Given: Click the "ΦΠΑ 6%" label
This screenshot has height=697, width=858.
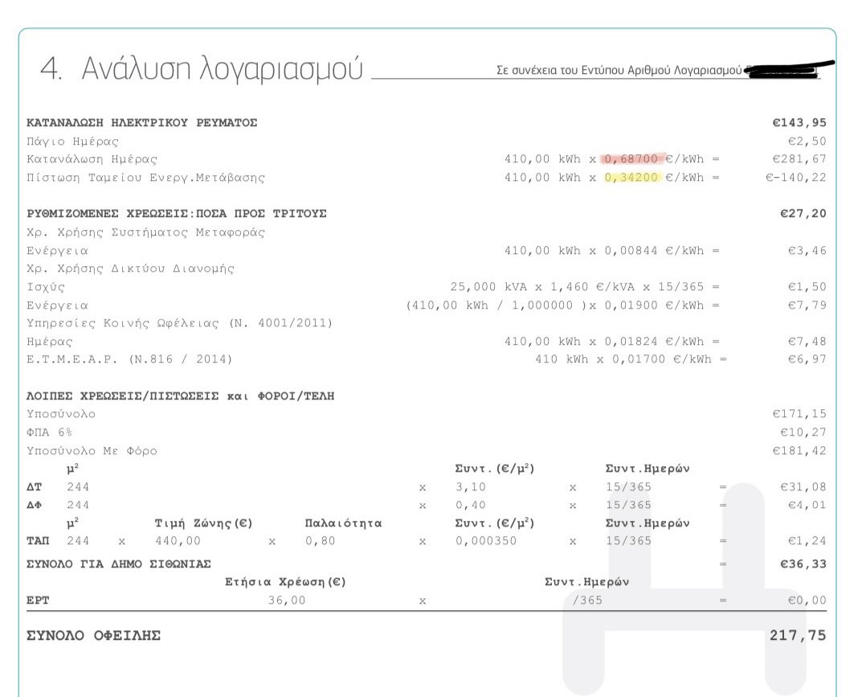Looking at the screenshot, I should 49,433.
